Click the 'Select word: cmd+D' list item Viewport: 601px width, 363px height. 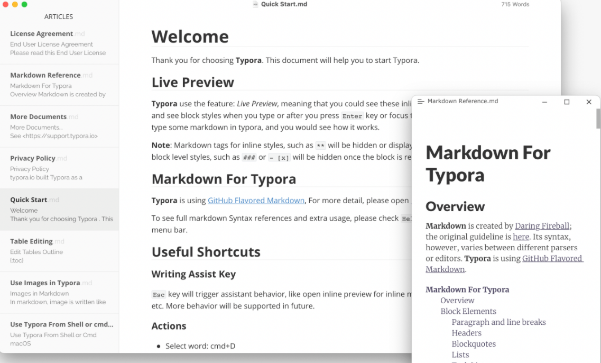coord(200,346)
